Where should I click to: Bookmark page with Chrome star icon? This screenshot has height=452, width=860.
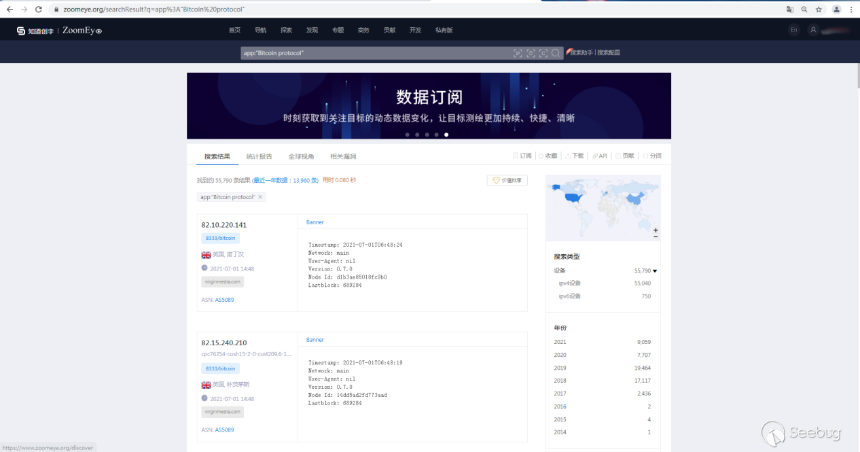click(819, 10)
